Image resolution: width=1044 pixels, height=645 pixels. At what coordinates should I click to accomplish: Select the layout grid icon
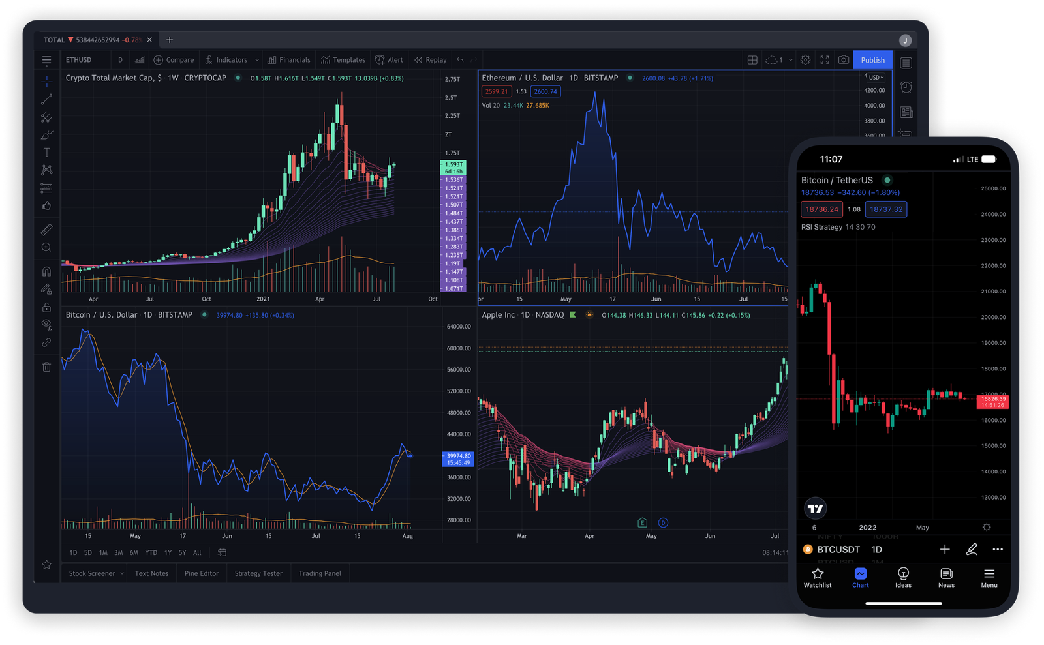click(x=752, y=60)
